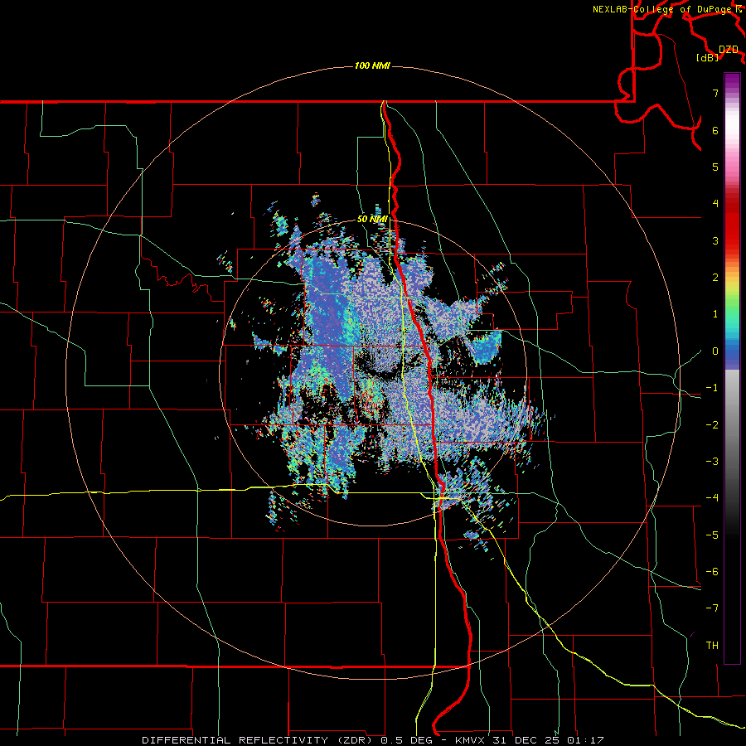Image resolution: width=746 pixels, height=746 pixels.
Task: Select the 1 value on the scale
Action: click(x=715, y=314)
